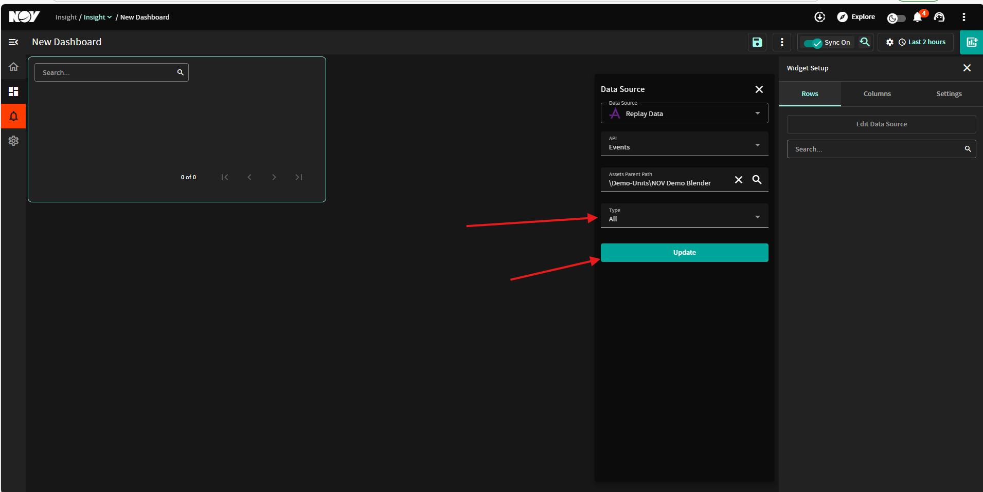Close Widget Setup panel
Viewport: 983px width, 492px height.
tap(967, 68)
